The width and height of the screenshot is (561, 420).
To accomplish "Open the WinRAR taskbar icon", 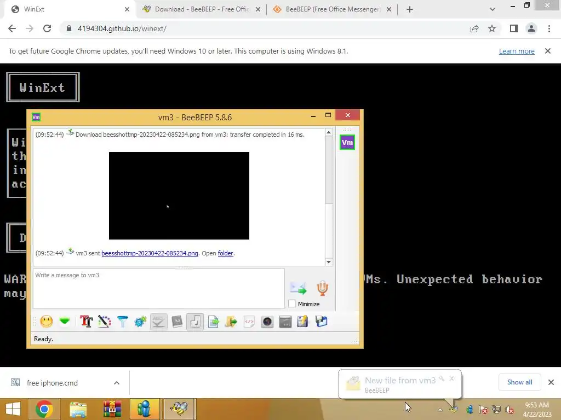I will tap(112, 409).
